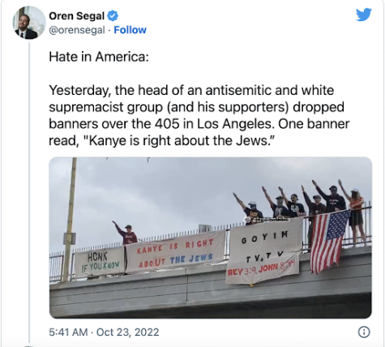Select the "Hate in America:" text line

click(99, 57)
